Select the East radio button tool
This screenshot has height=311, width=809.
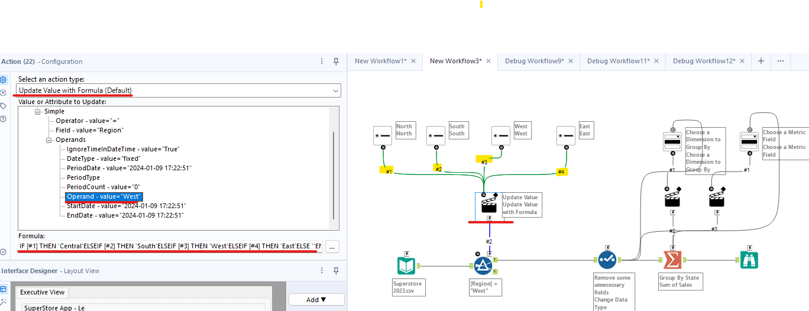(566, 135)
